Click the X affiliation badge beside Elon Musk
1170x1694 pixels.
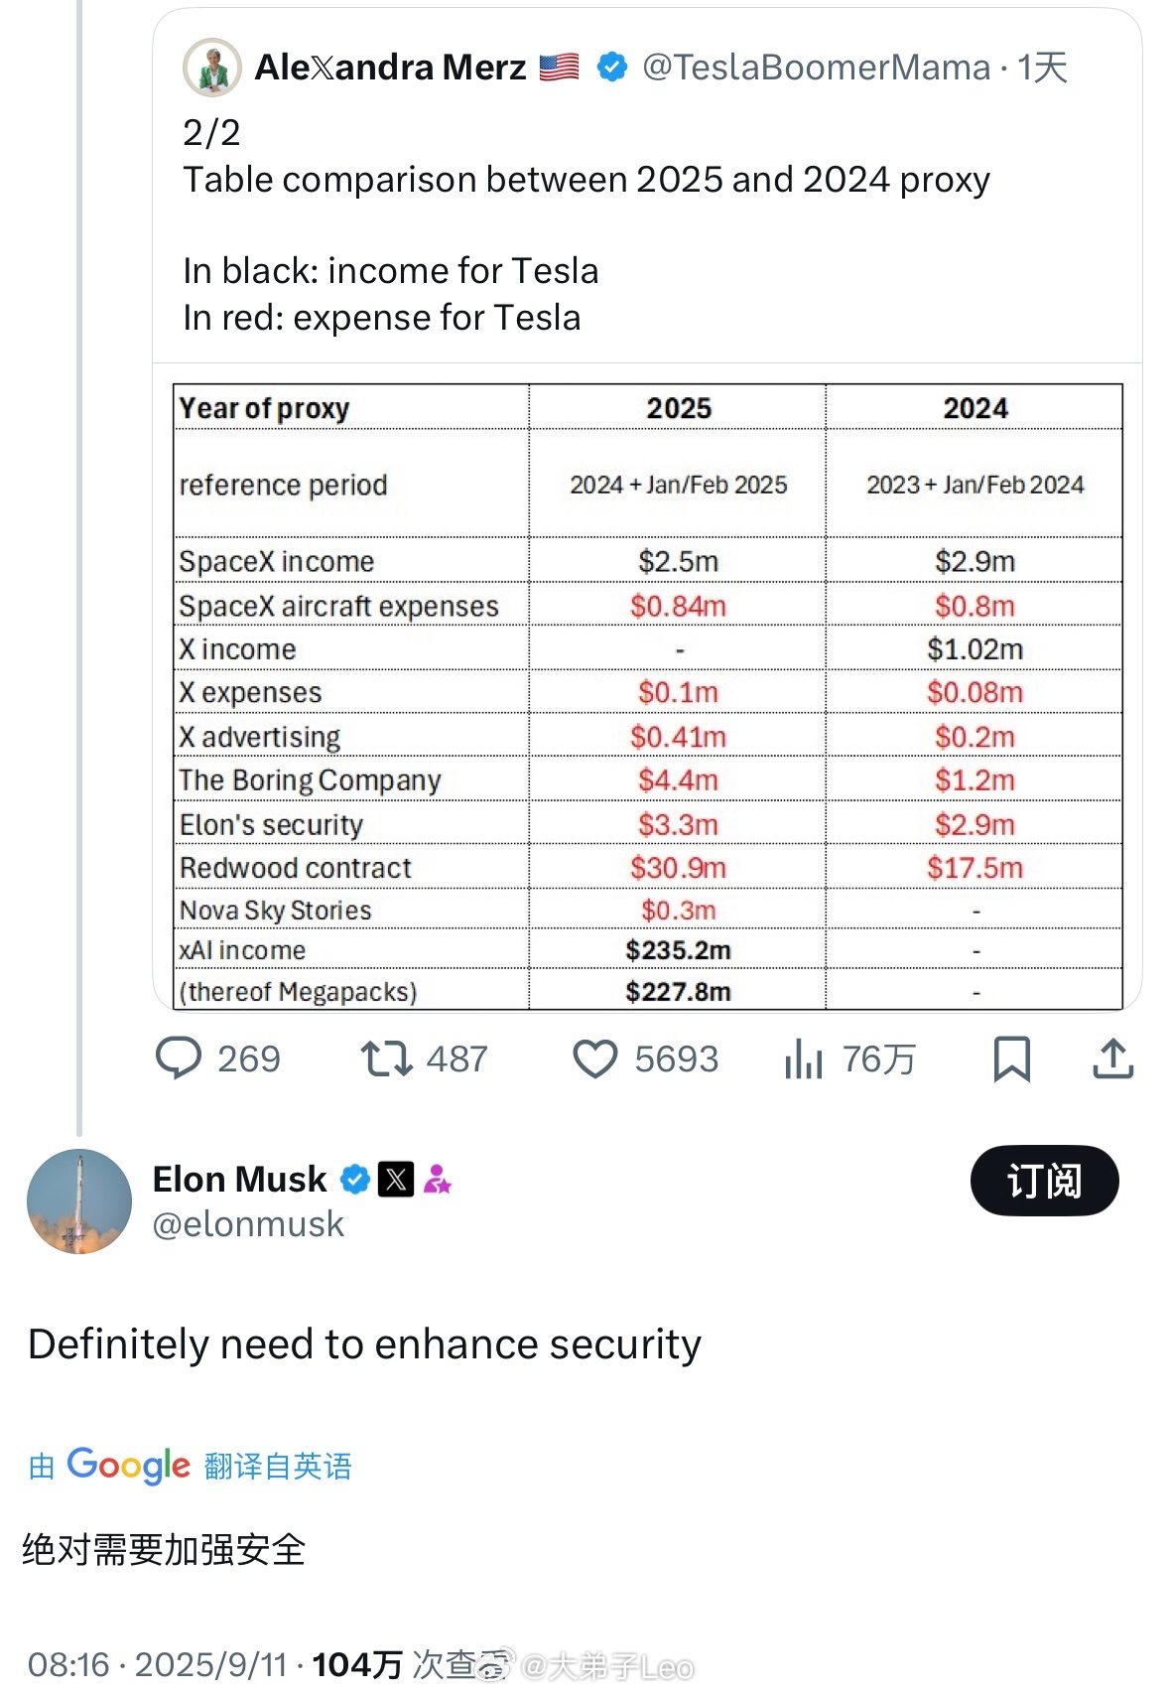[396, 1180]
